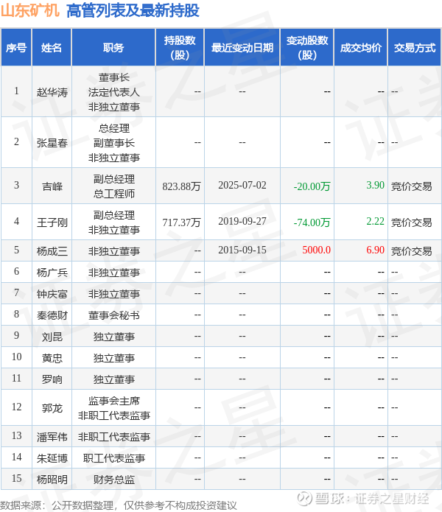Click the -20.00万 change value

(312, 186)
